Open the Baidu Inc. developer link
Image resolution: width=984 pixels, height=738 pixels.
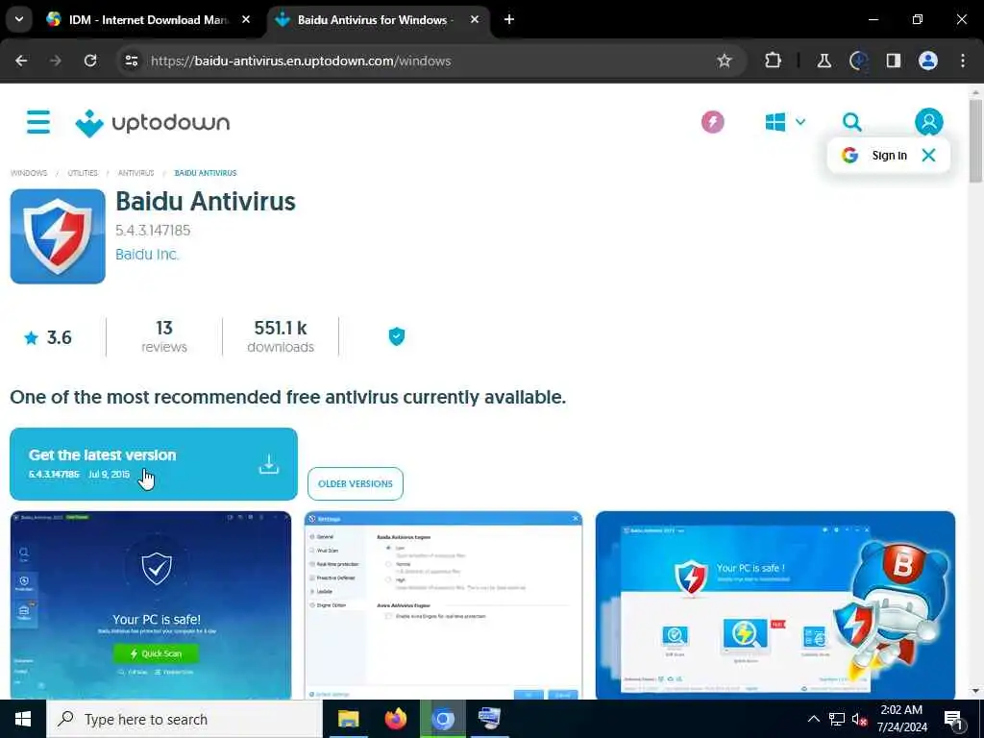point(147,254)
